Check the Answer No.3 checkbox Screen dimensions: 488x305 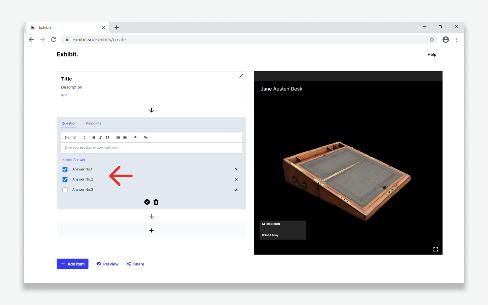(65, 190)
